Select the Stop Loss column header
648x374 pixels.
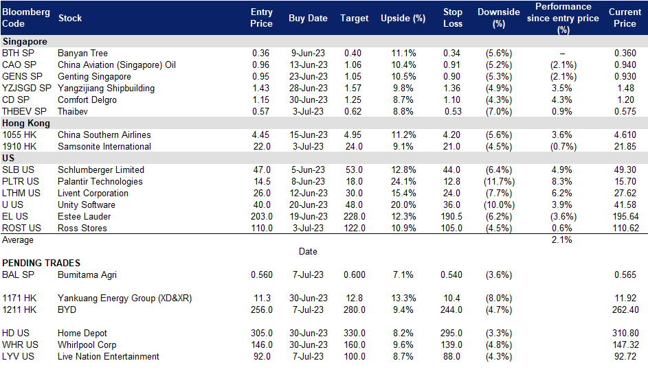click(x=453, y=18)
